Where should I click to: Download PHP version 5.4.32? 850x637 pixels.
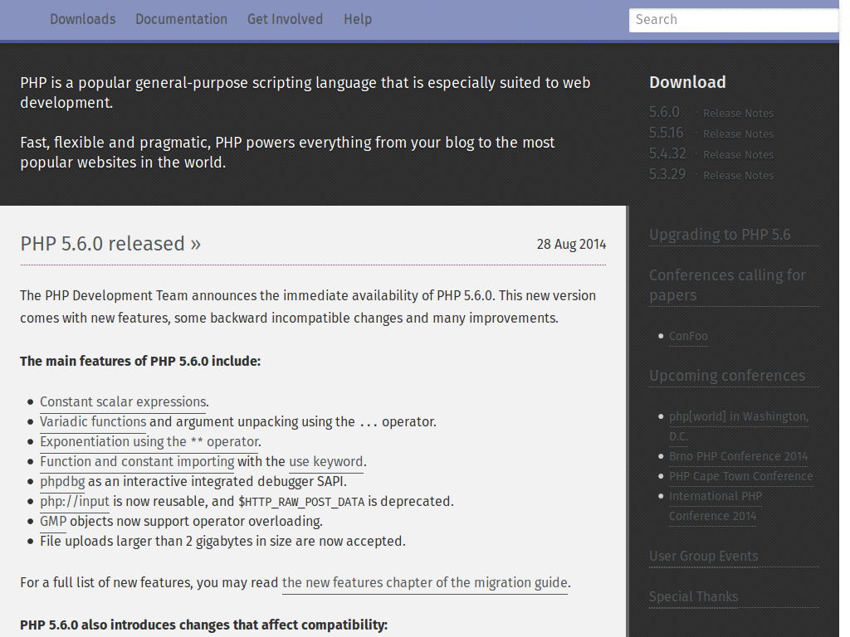(667, 153)
